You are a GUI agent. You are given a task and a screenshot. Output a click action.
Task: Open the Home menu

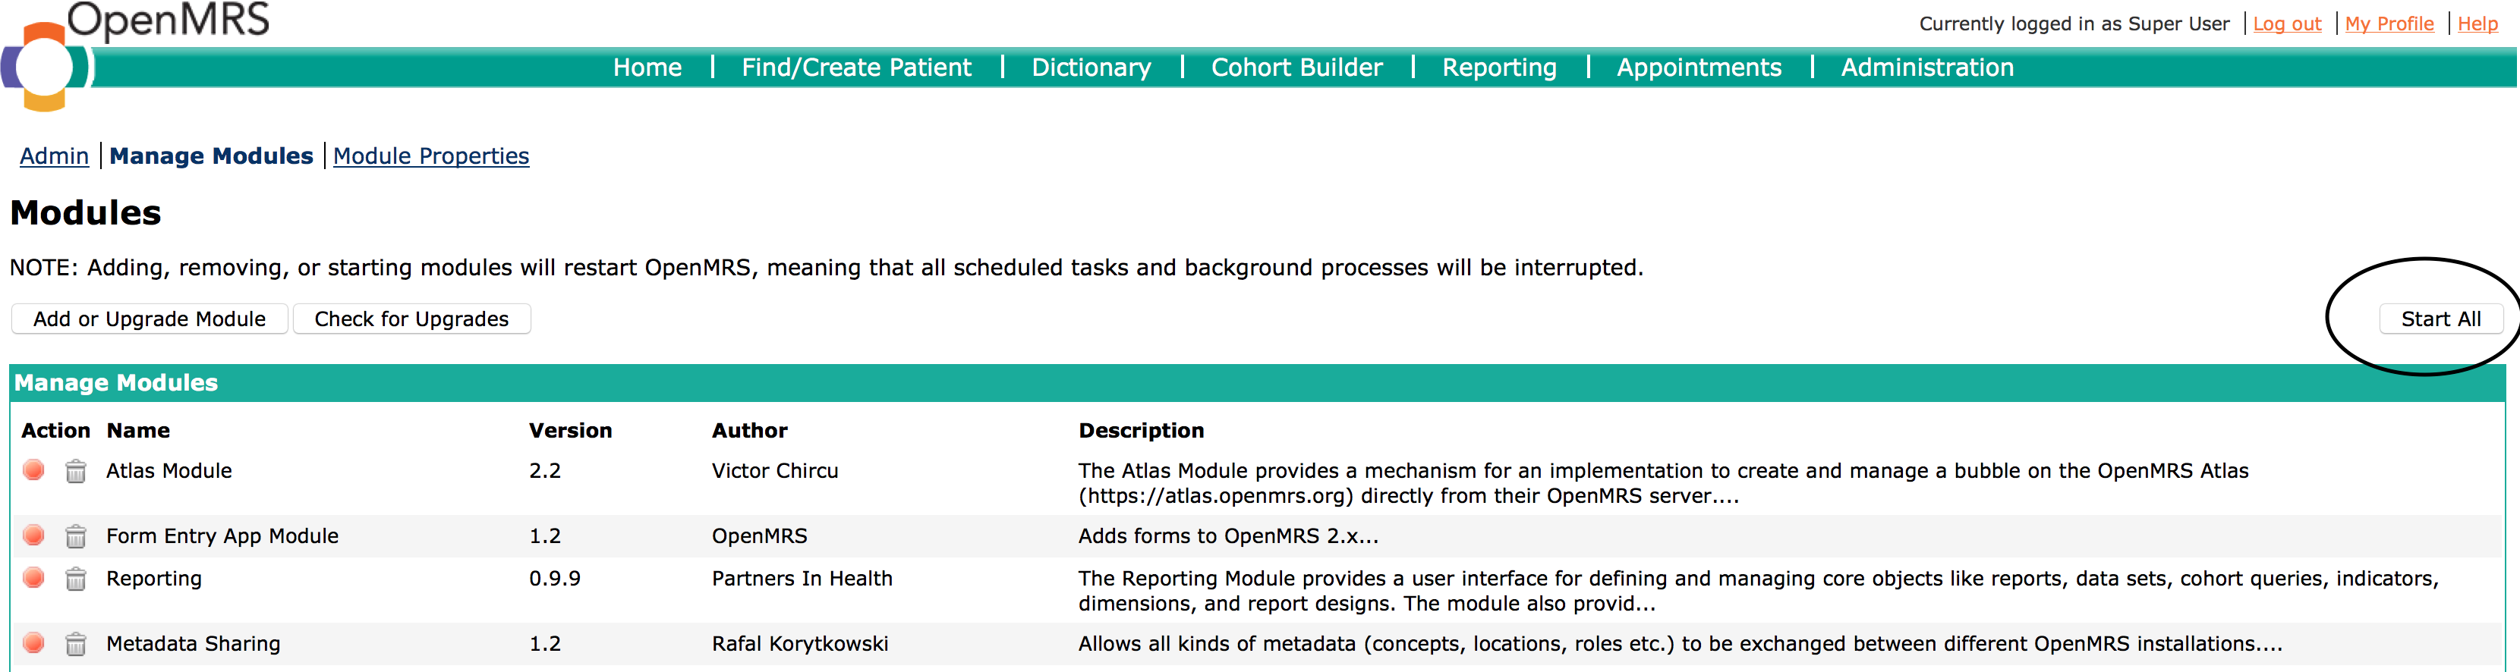pyautogui.click(x=647, y=68)
